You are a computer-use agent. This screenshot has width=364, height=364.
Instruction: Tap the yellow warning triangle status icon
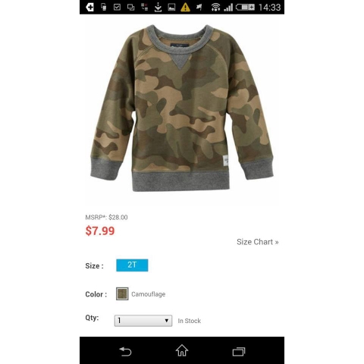coord(185,7)
